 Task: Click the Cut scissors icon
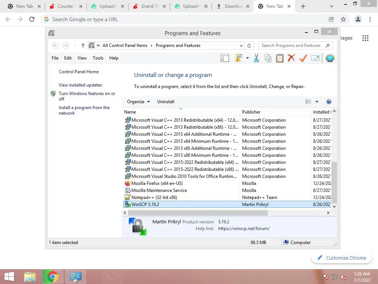pos(256,58)
